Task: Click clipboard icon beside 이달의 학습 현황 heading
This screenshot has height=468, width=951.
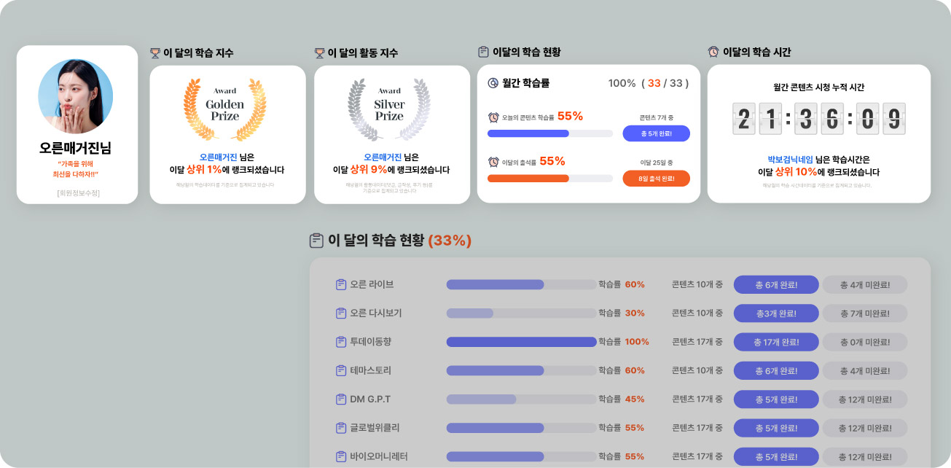Action: click(x=483, y=52)
